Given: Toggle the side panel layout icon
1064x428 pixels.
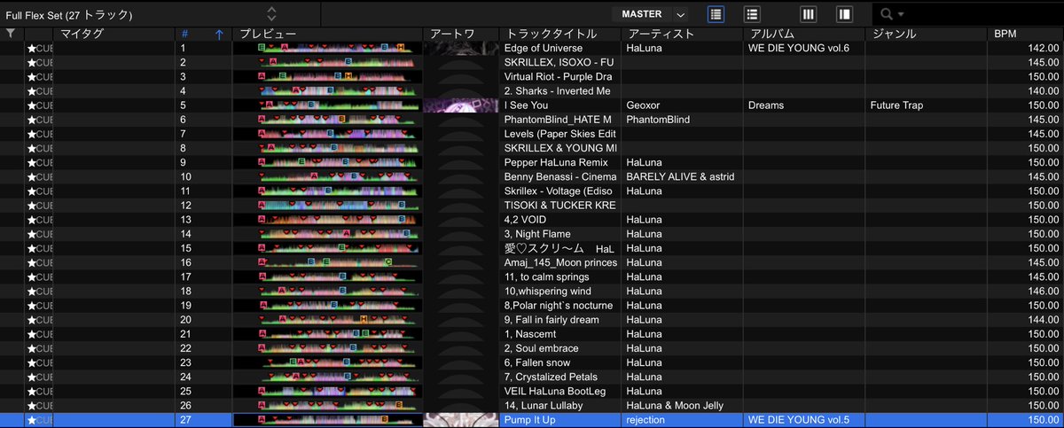Looking at the screenshot, I should pos(844,14).
